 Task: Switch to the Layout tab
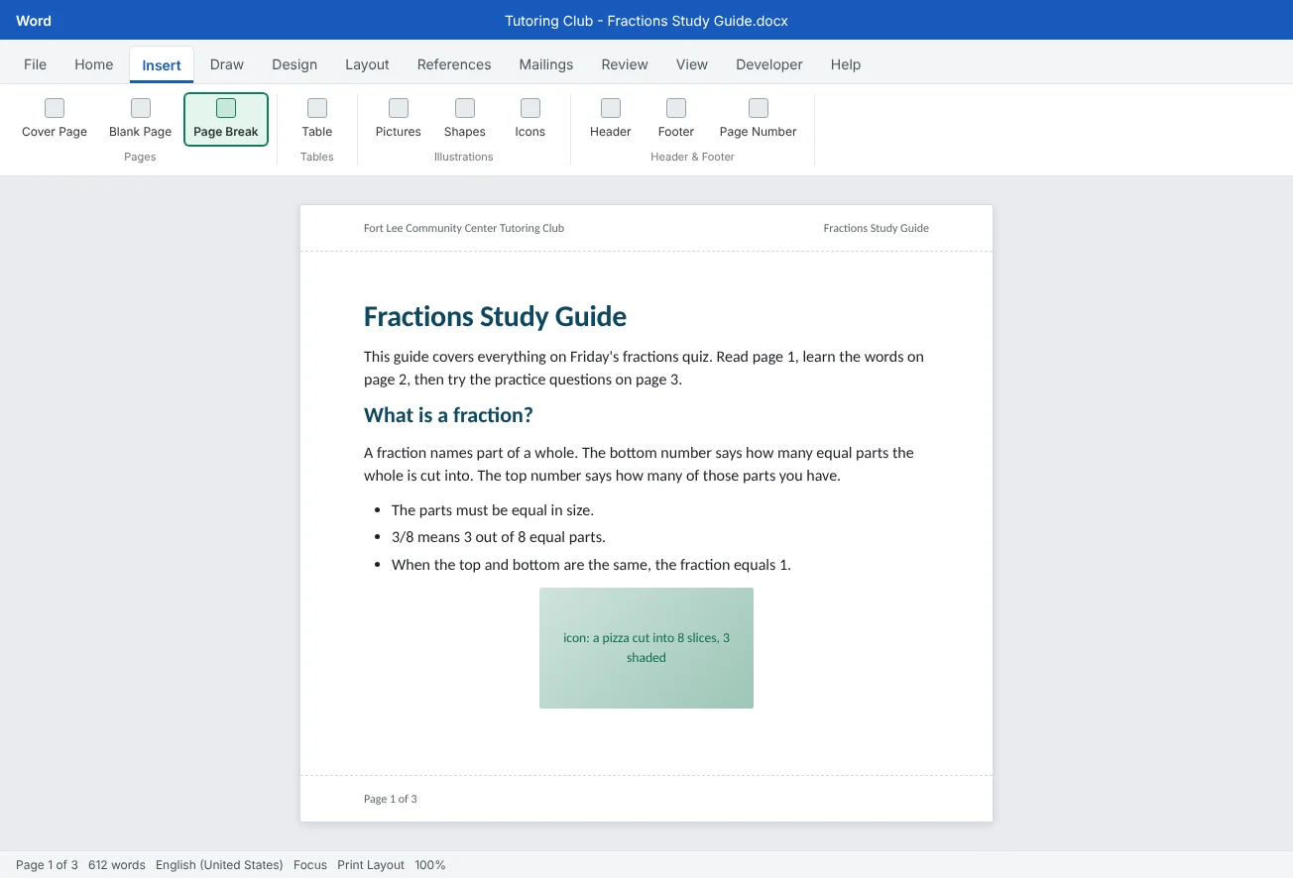coord(367,64)
